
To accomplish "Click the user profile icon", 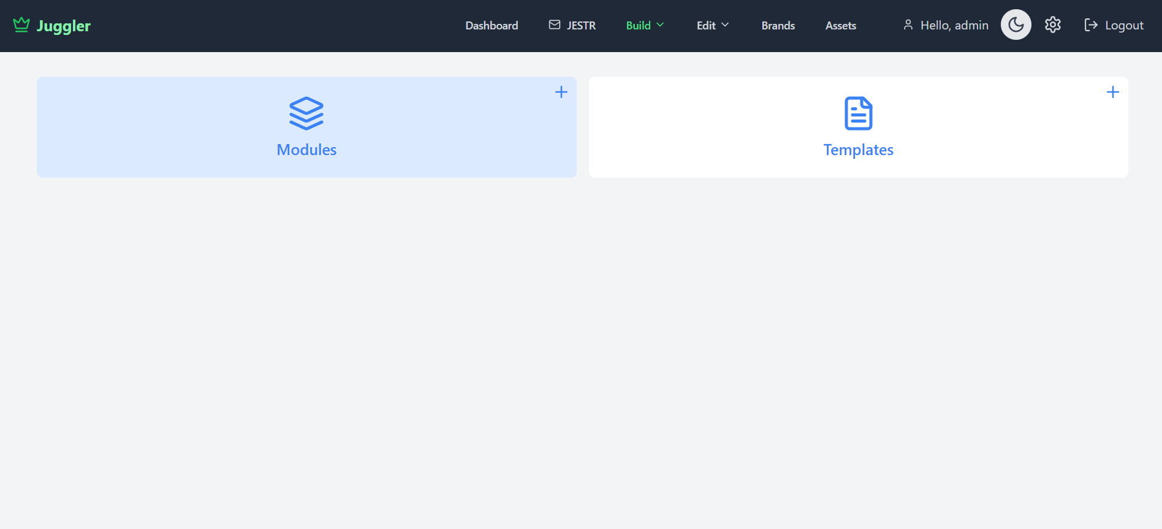I will [x=908, y=25].
